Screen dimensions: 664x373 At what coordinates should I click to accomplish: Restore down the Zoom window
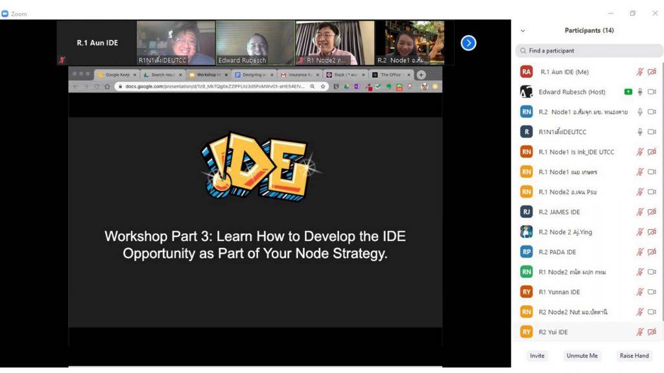(x=632, y=13)
